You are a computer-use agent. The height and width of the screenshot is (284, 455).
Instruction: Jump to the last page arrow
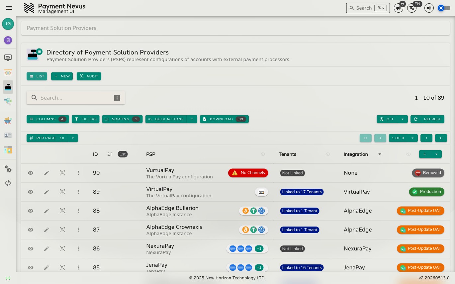[x=441, y=138]
